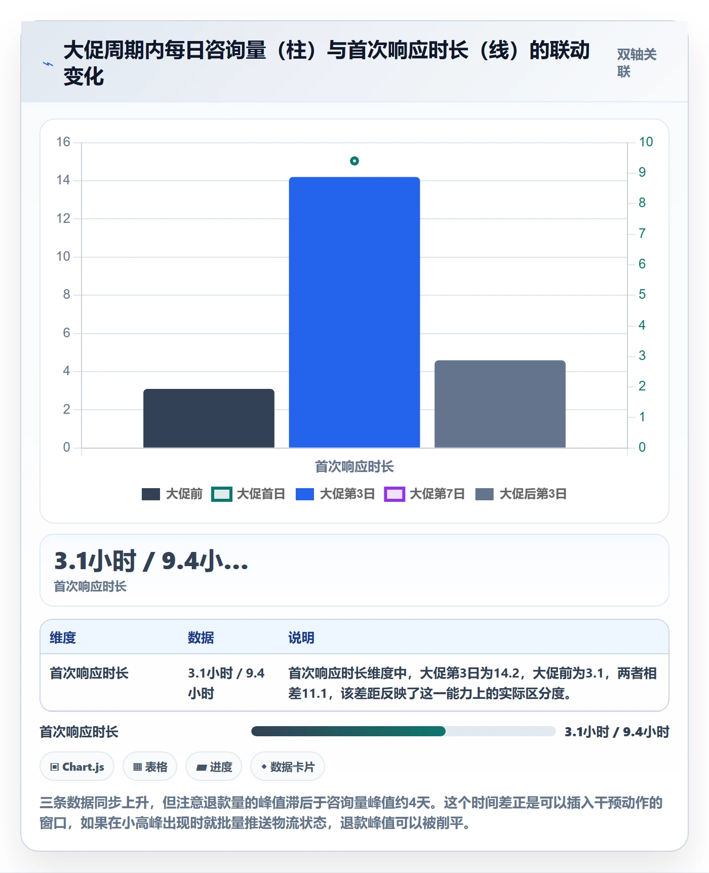
Task: Click the dark navy 大促前 bar in the chart
Action: click(209, 418)
